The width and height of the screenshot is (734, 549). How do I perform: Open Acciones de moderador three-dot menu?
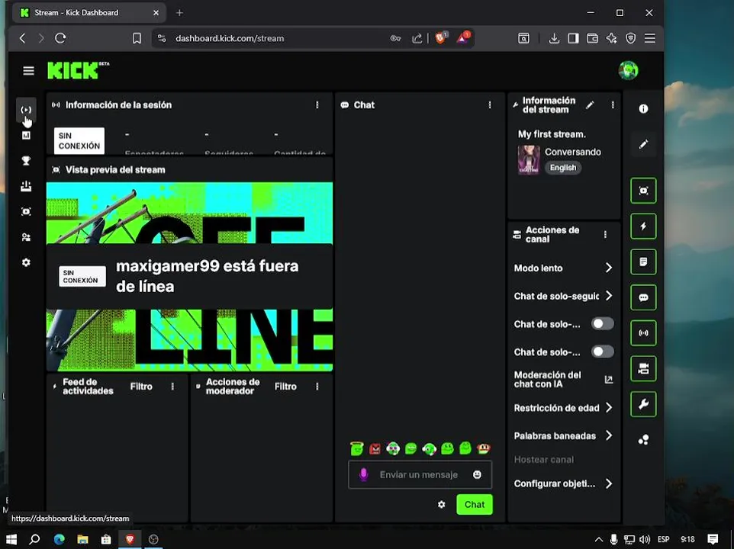(x=317, y=387)
